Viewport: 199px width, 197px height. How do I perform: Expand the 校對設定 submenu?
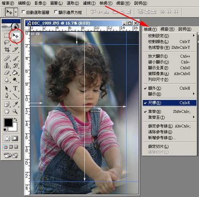click(x=170, y=36)
